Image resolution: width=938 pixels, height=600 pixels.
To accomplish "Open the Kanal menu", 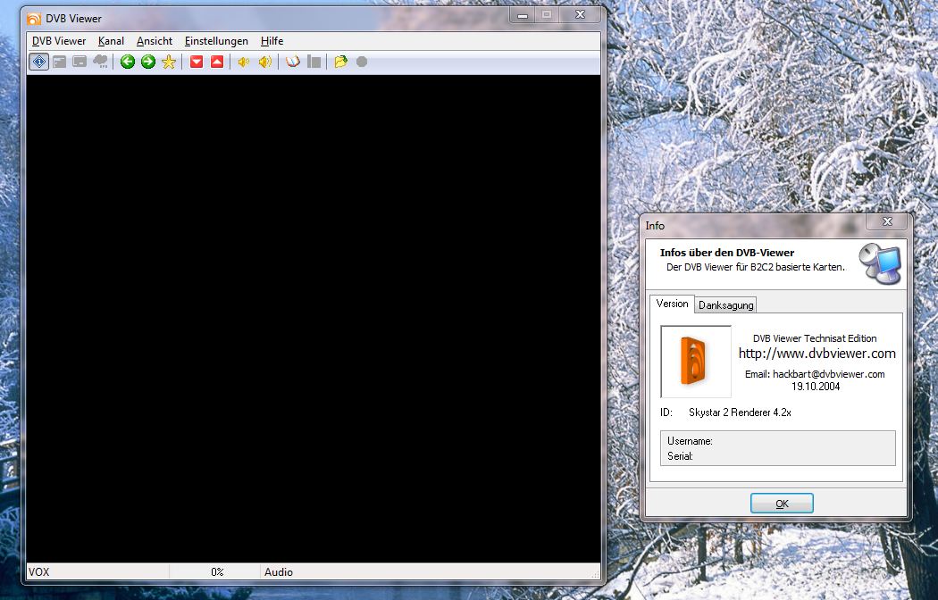I will pos(111,41).
